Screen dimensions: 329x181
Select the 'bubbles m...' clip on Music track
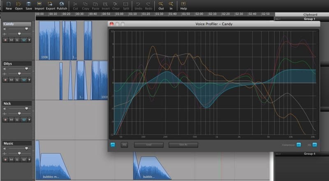(55, 167)
